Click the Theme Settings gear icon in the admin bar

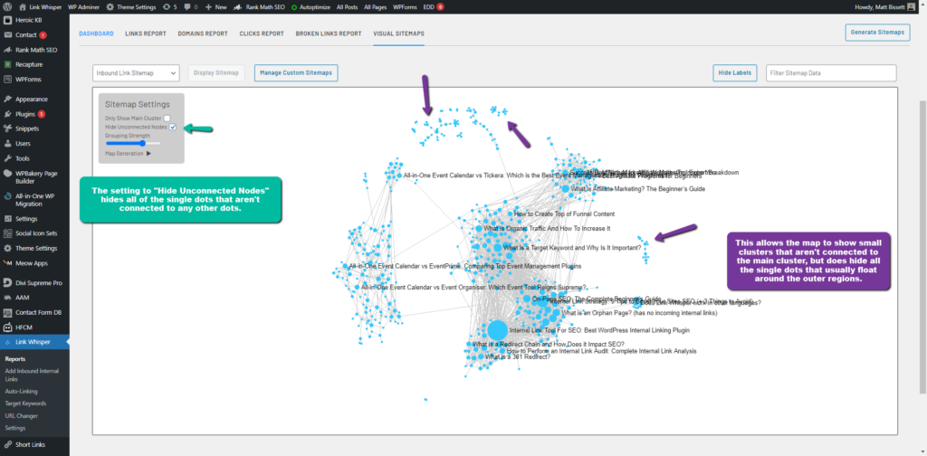click(110, 7)
